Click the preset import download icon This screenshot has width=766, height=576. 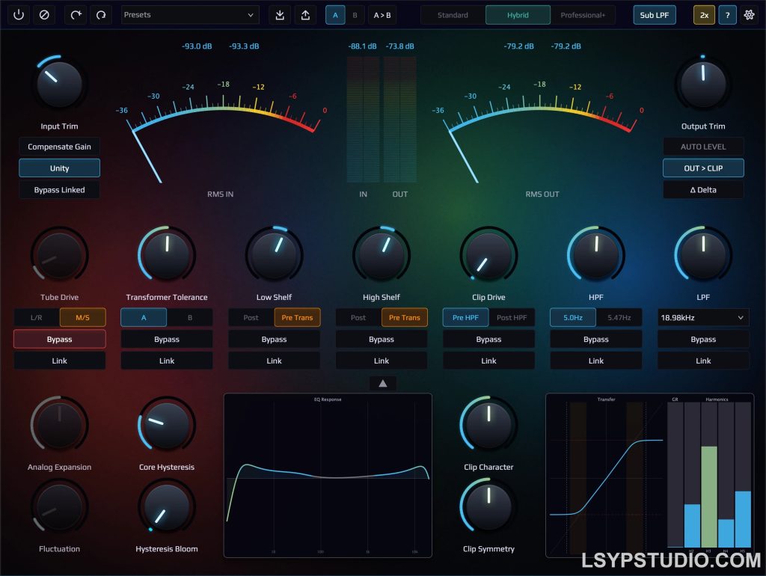tap(279, 14)
